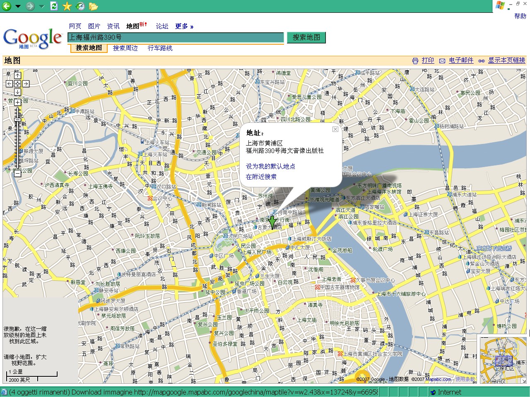Open Favorites via the star icon

(x=67, y=6)
